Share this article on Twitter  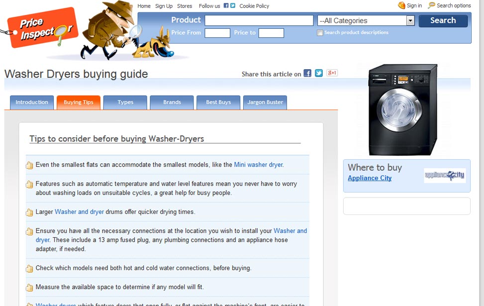click(319, 73)
